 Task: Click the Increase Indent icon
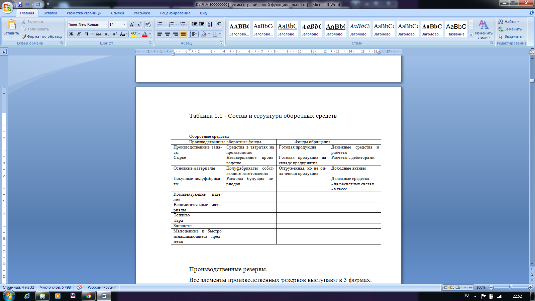pyautogui.click(x=202, y=24)
